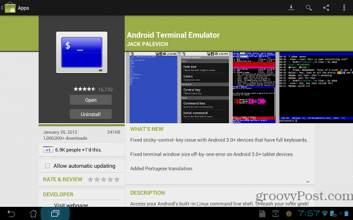Tap the Added Portugese translation line
The image size is (353, 220).
pyautogui.click(x=162, y=169)
